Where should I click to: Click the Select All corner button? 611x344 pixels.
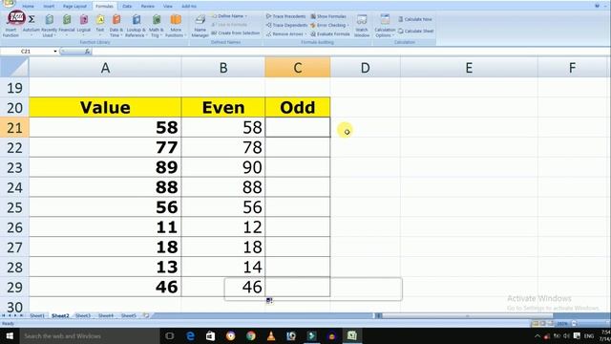point(14,68)
